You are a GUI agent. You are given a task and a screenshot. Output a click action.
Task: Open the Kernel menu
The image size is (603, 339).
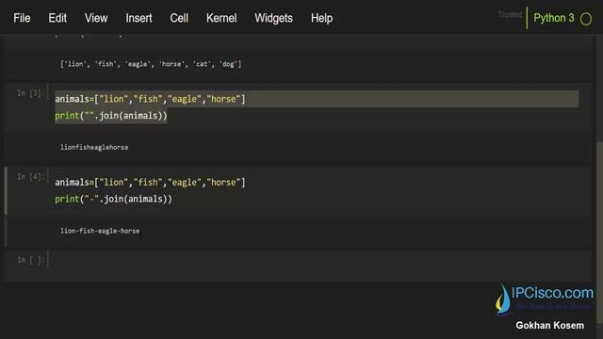(221, 18)
